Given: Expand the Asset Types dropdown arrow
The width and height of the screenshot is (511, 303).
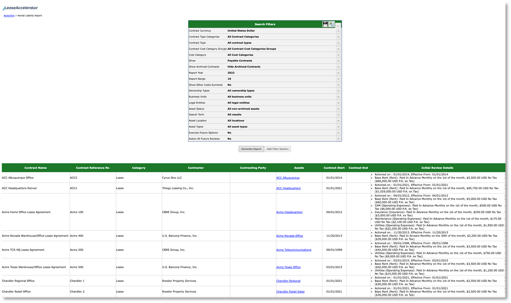Looking at the screenshot, I should pyautogui.click(x=338, y=127).
